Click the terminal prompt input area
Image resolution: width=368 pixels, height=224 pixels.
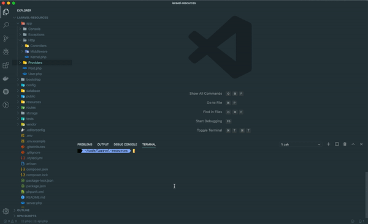point(134,151)
